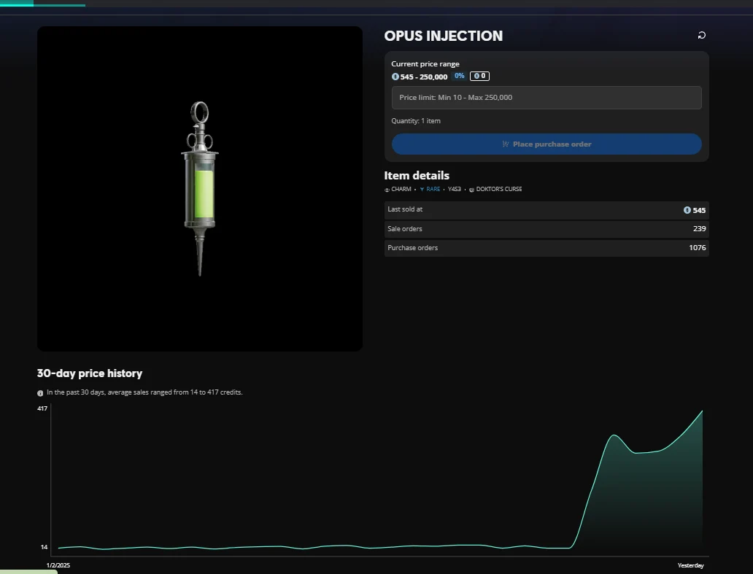Screen dimensions: 753x574
Task: Click the credits coin icon in price range
Action: click(x=395, y=77)
